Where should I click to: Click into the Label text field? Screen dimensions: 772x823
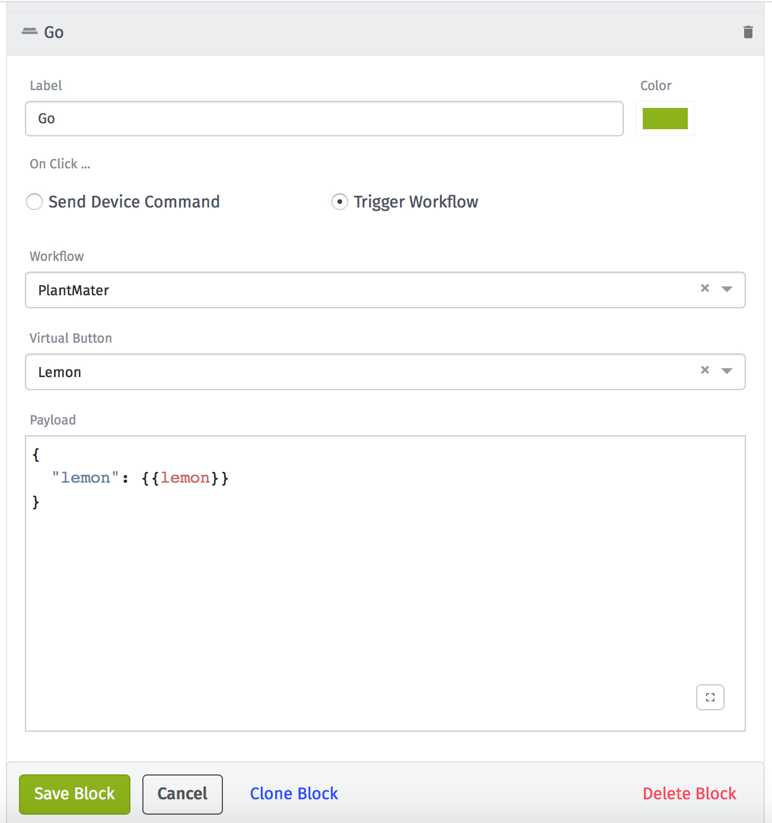tap(324, 119)
